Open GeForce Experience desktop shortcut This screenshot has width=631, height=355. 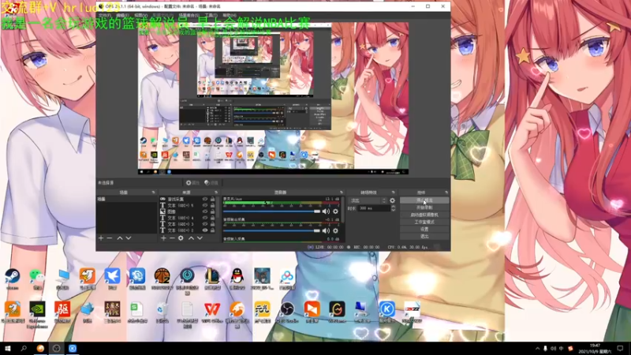[37, 314]
